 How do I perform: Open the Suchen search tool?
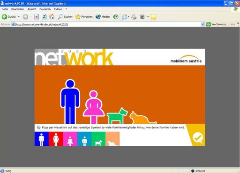65,17
